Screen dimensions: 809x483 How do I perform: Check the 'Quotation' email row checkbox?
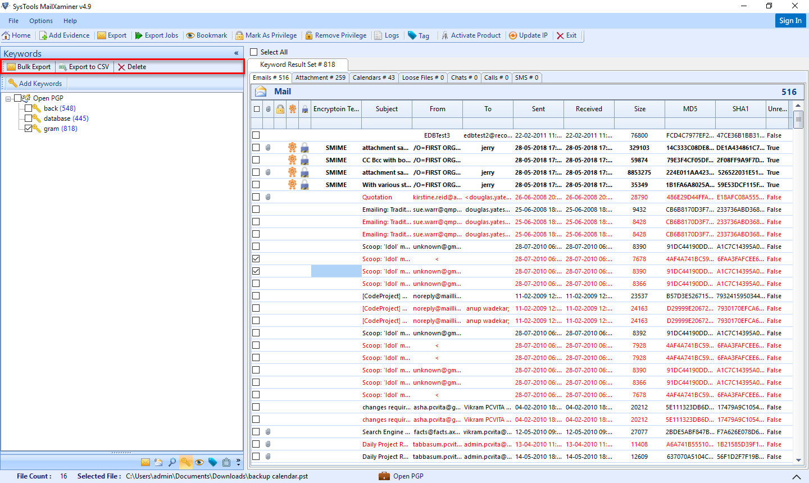(x=256, y=197)
